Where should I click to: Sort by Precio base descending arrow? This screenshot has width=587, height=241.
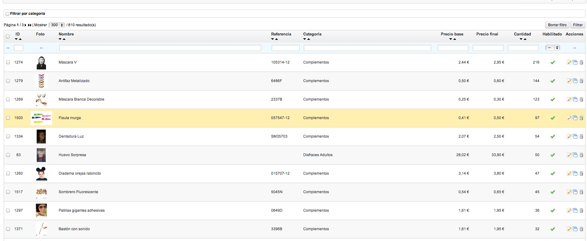[451, 39]
